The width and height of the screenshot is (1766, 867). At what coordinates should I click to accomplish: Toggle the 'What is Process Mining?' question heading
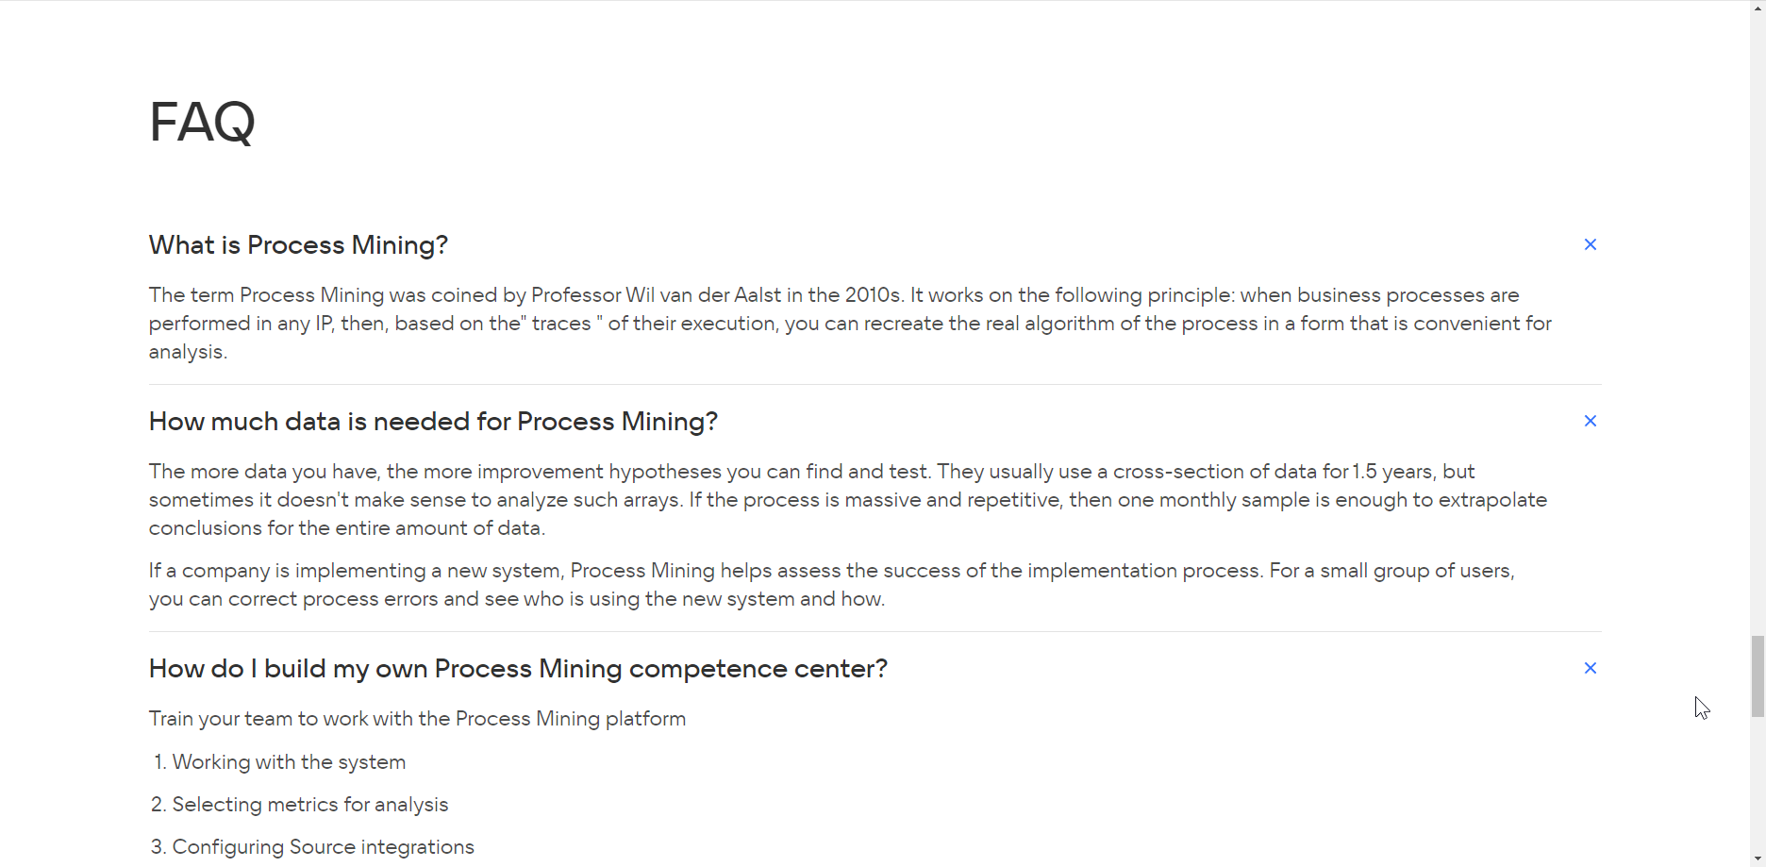coord(298,245)
